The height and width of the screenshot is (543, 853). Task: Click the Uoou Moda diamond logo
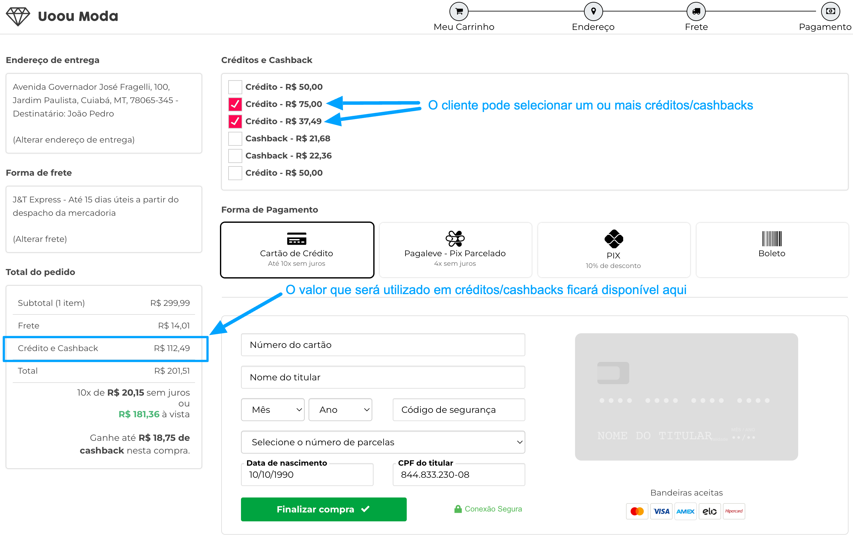tap(18, 16)
